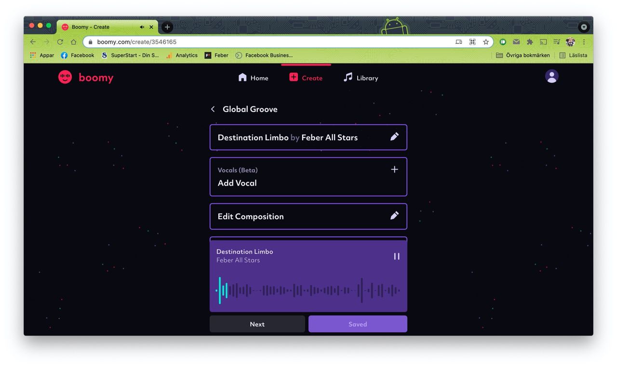Open the Feber bookmark
This screenshot has width=617, height=367.
tap(216, 55)
